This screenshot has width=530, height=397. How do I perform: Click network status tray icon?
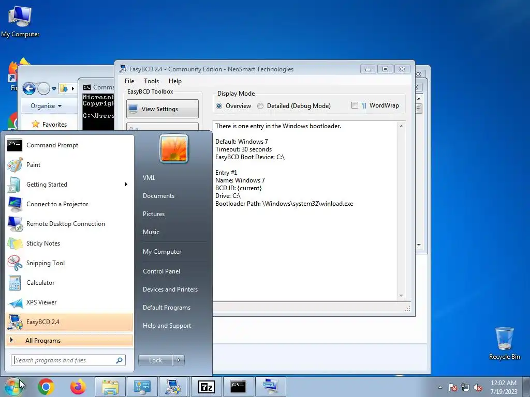465,388
